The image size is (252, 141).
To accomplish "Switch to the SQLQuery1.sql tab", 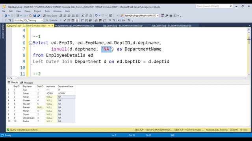I will (171, 25).
